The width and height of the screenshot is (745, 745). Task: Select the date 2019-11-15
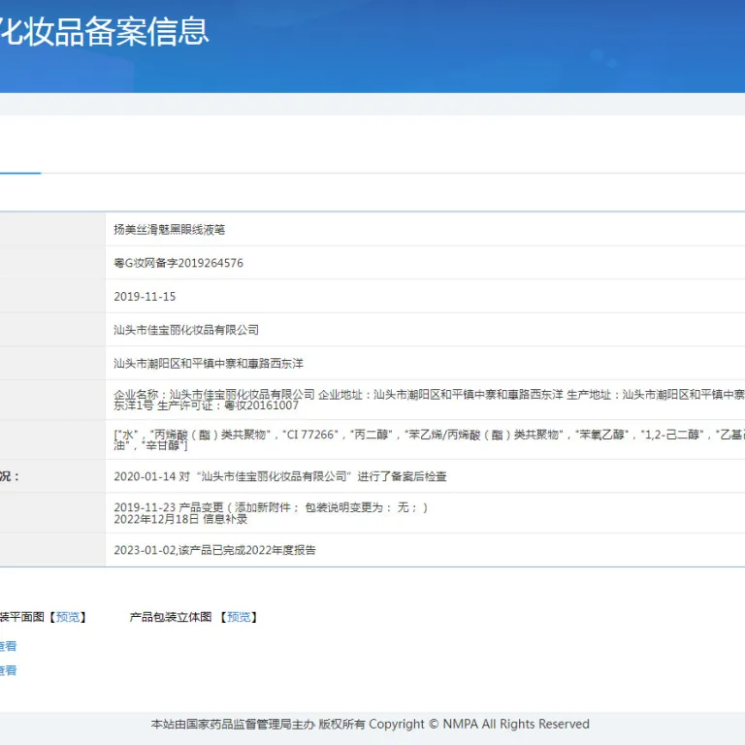click(145, 297)
